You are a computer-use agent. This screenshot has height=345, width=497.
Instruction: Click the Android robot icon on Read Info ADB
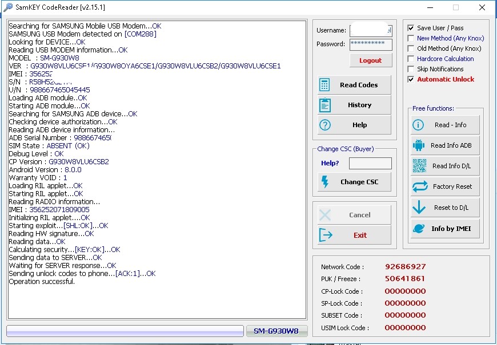click(419, 145)
